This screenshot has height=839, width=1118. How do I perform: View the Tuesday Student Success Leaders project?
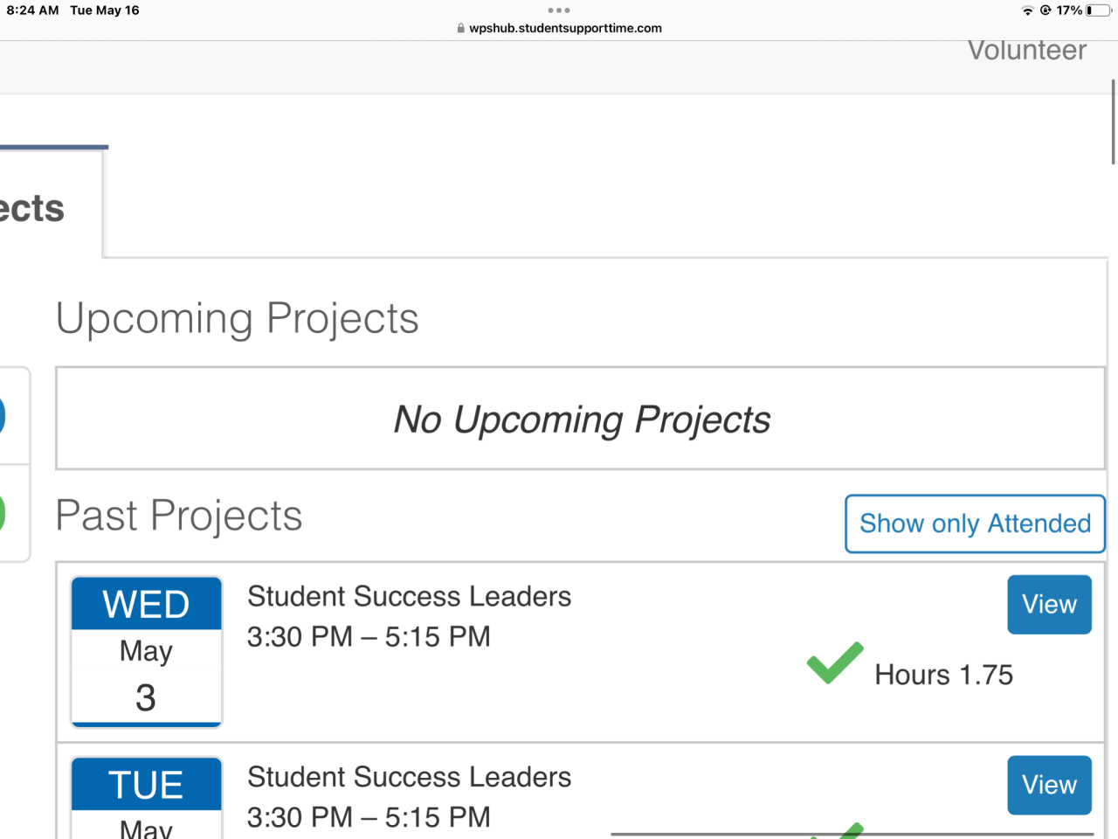[x=1049, y=785]
